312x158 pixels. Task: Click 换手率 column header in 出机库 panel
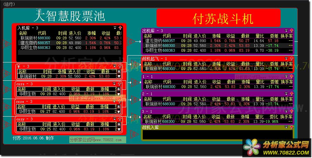(x=286, y=36)
